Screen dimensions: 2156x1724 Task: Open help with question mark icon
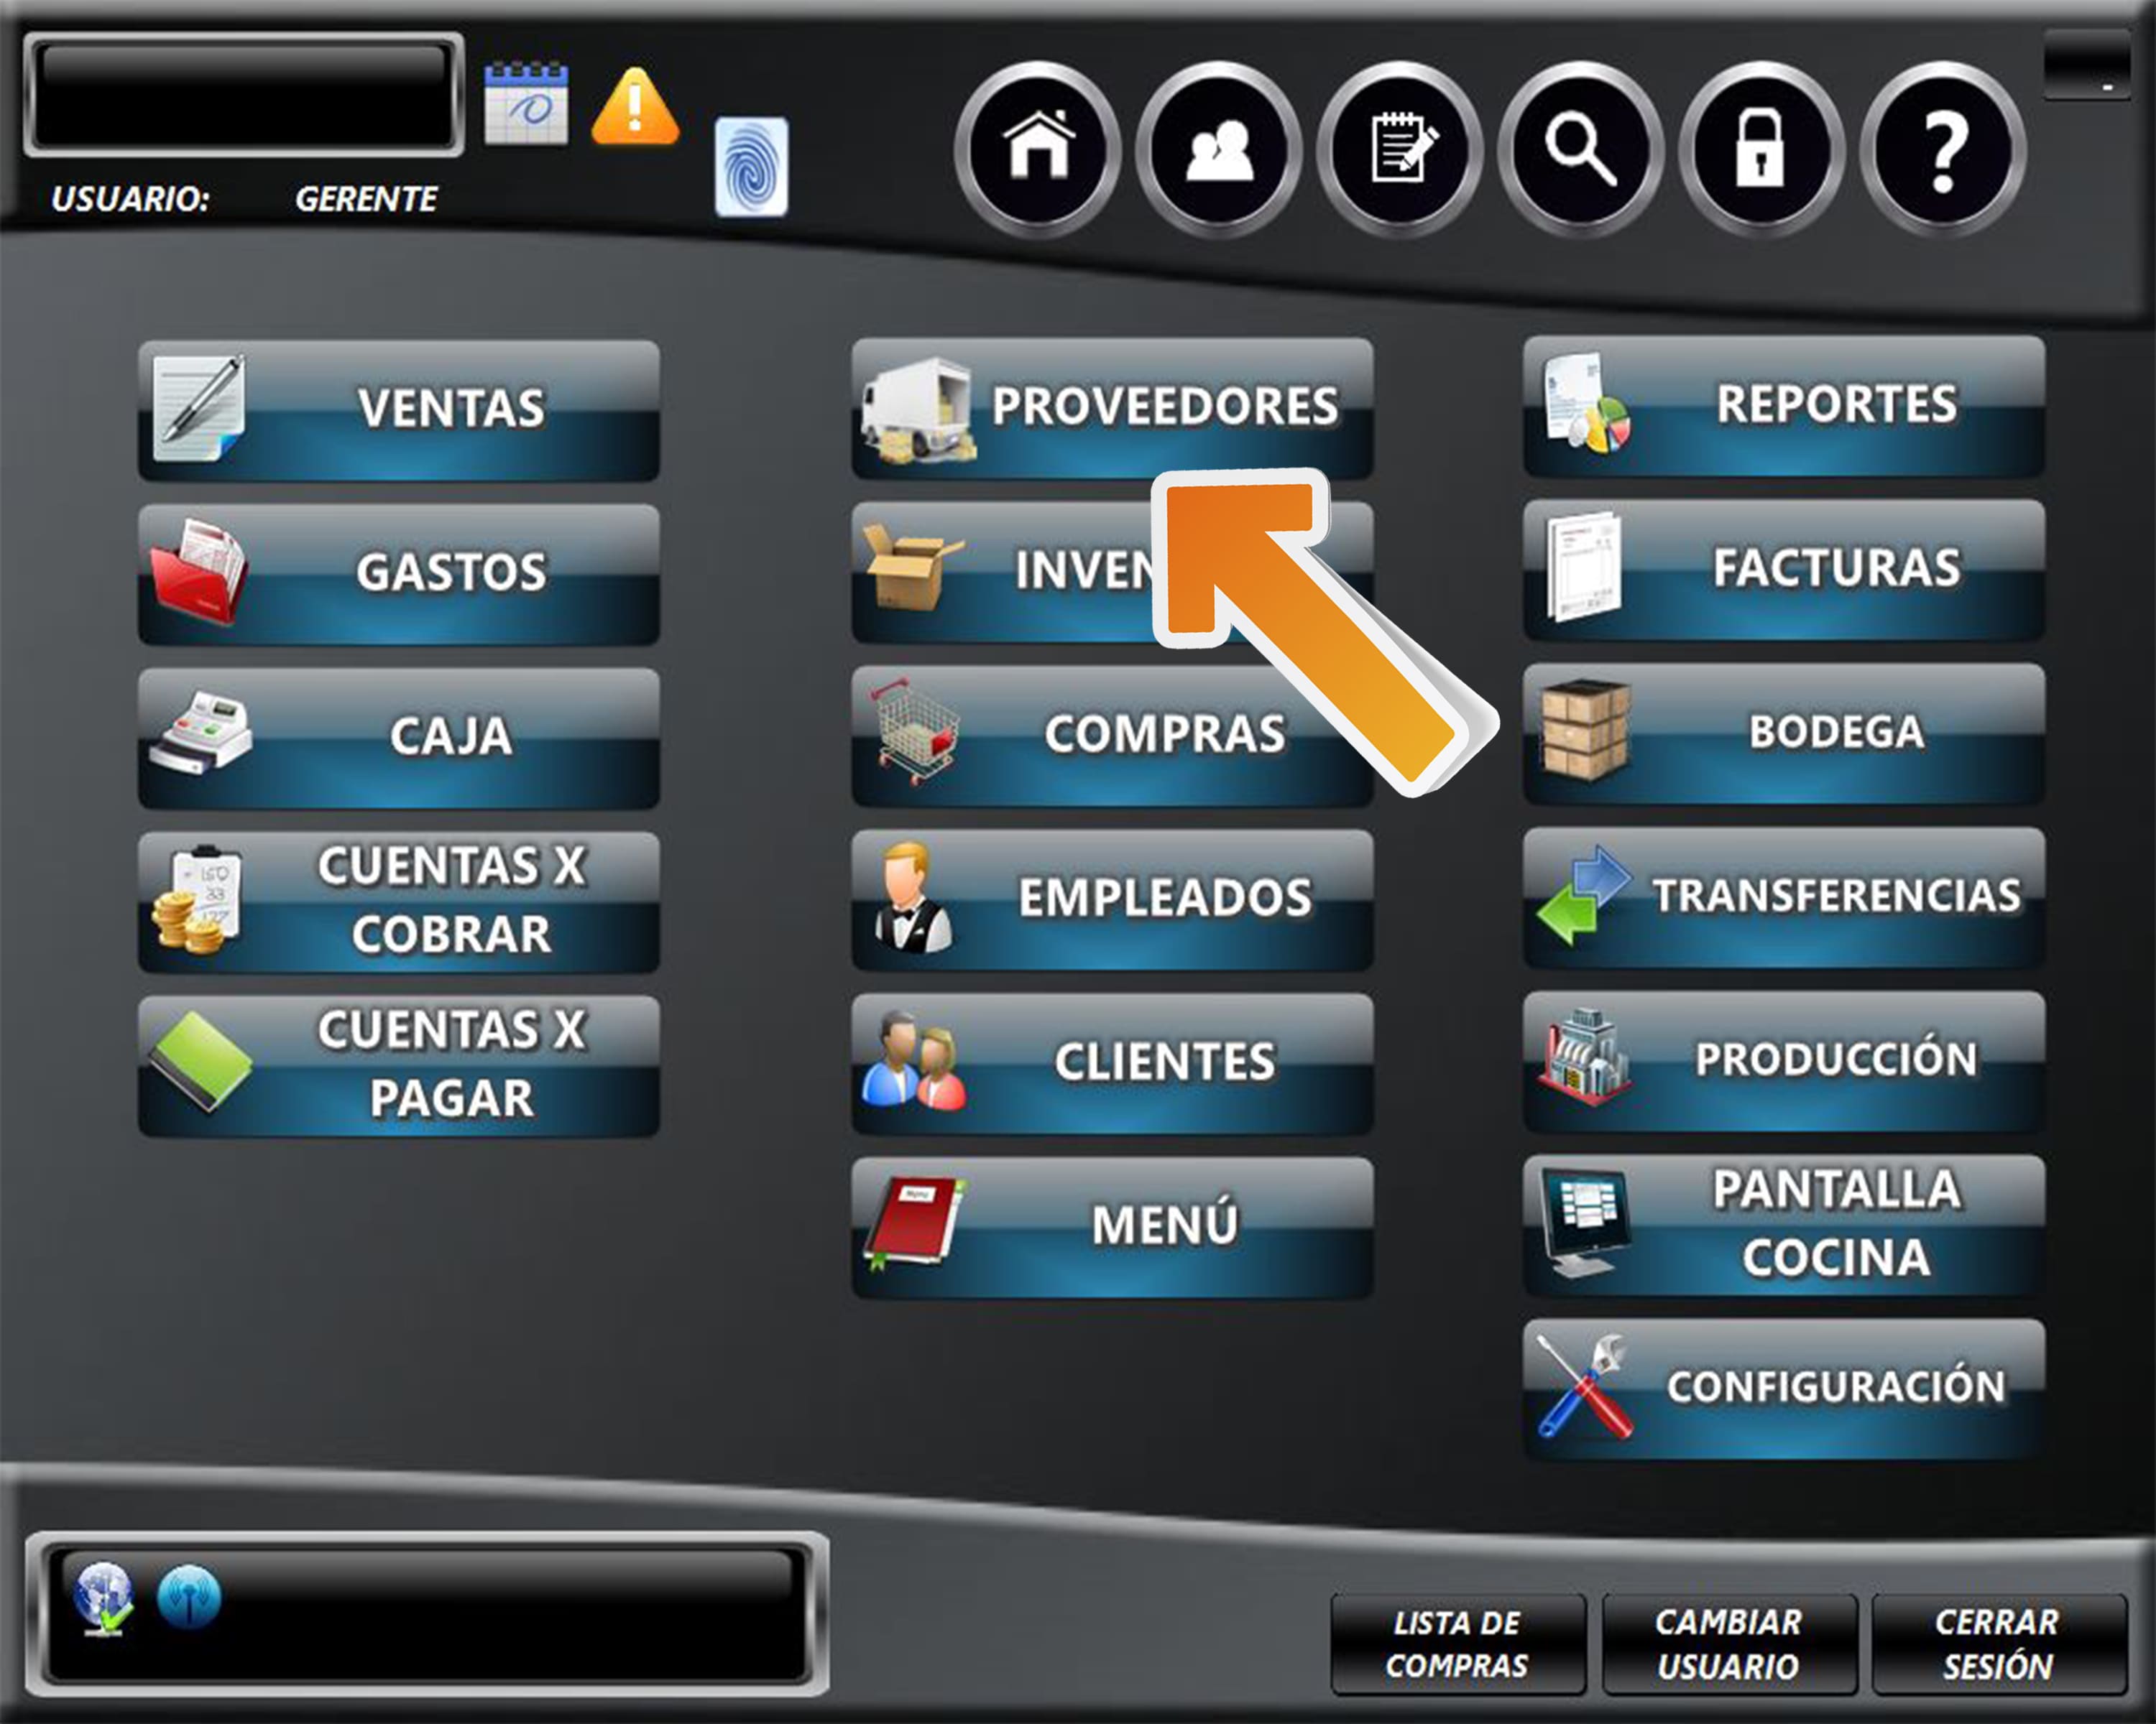(1942, 149)
